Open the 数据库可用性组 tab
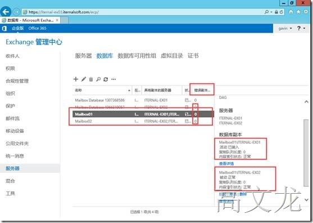The height and width of the screenshot is (223, 313). (x=137, y=56)
